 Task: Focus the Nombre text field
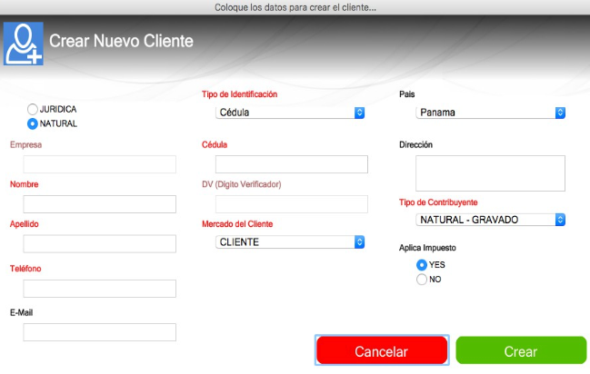[100, 204]
